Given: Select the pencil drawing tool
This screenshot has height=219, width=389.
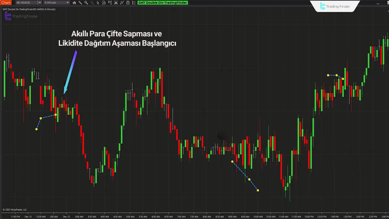Looking at the screenshot, I should tap(80, 2).
